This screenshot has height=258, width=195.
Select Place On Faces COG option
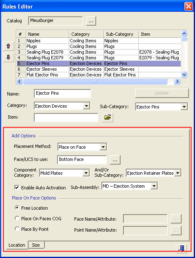[17, 218]
